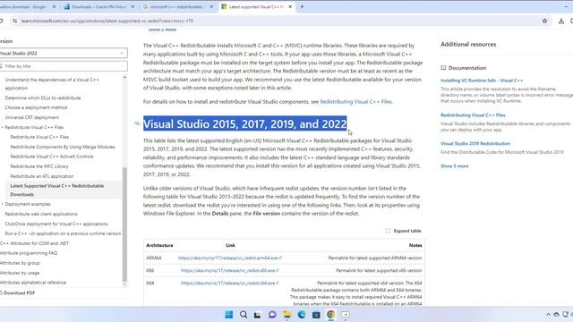
Task: Open 'Choose a deployment method' article
Action: click(36, 107)
